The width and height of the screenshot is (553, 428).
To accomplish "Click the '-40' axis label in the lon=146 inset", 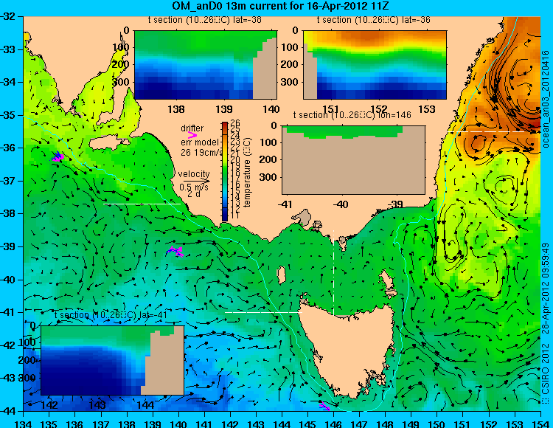I will [341, 204].
